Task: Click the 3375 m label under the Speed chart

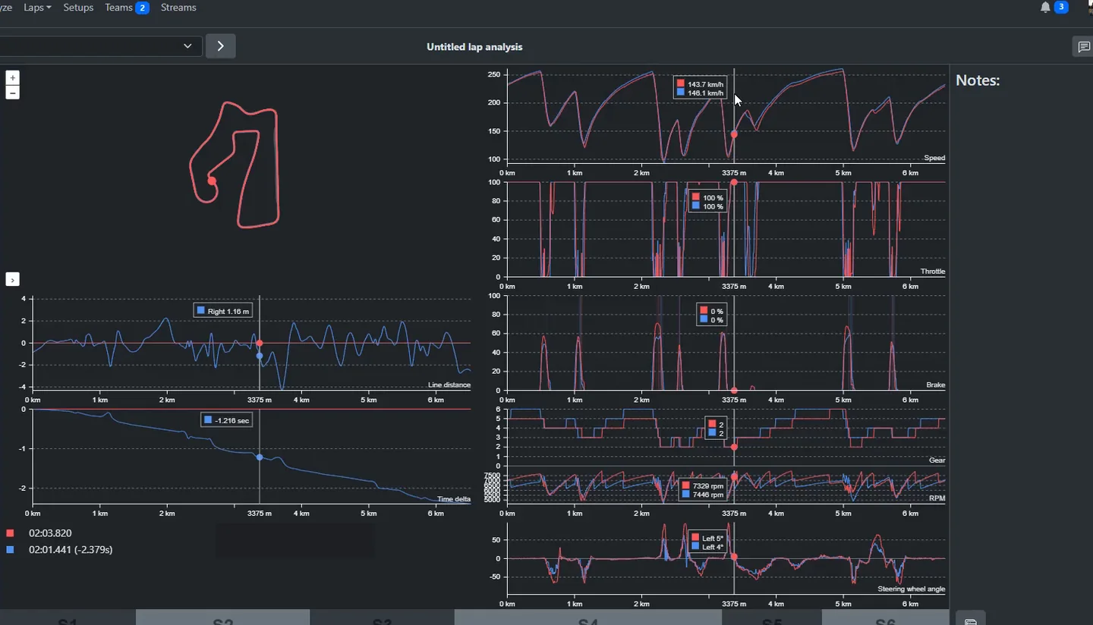Action: (x=734, y=173)
